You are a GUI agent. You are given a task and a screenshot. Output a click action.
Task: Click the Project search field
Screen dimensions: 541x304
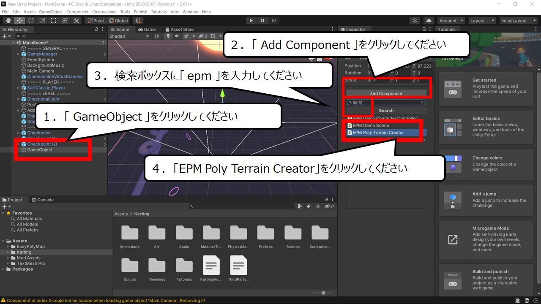[x=242, y=206]
